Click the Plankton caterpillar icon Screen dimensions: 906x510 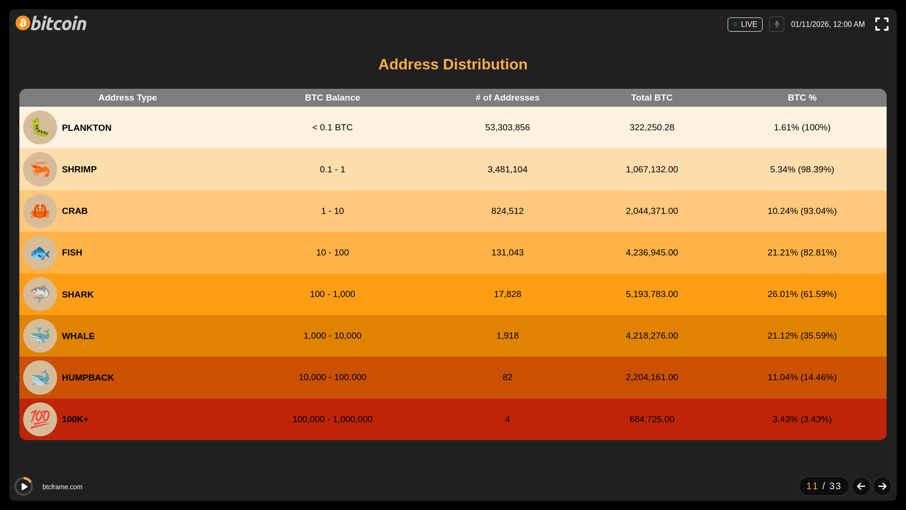(40, 128)
